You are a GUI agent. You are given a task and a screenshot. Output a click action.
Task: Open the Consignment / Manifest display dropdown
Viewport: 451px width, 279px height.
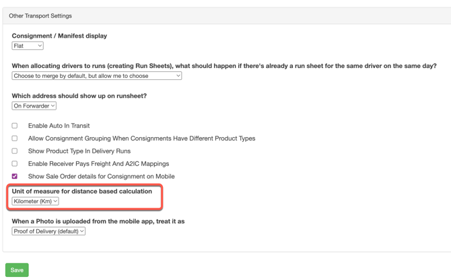tap(28, 46)
